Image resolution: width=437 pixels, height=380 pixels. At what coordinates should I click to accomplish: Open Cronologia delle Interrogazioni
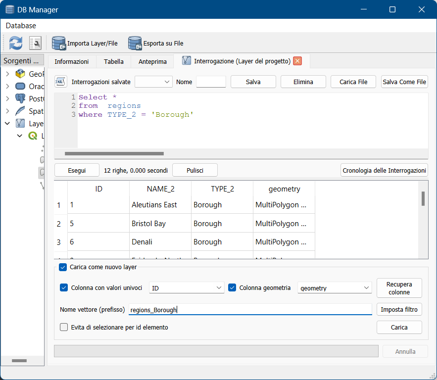[384, 170]
